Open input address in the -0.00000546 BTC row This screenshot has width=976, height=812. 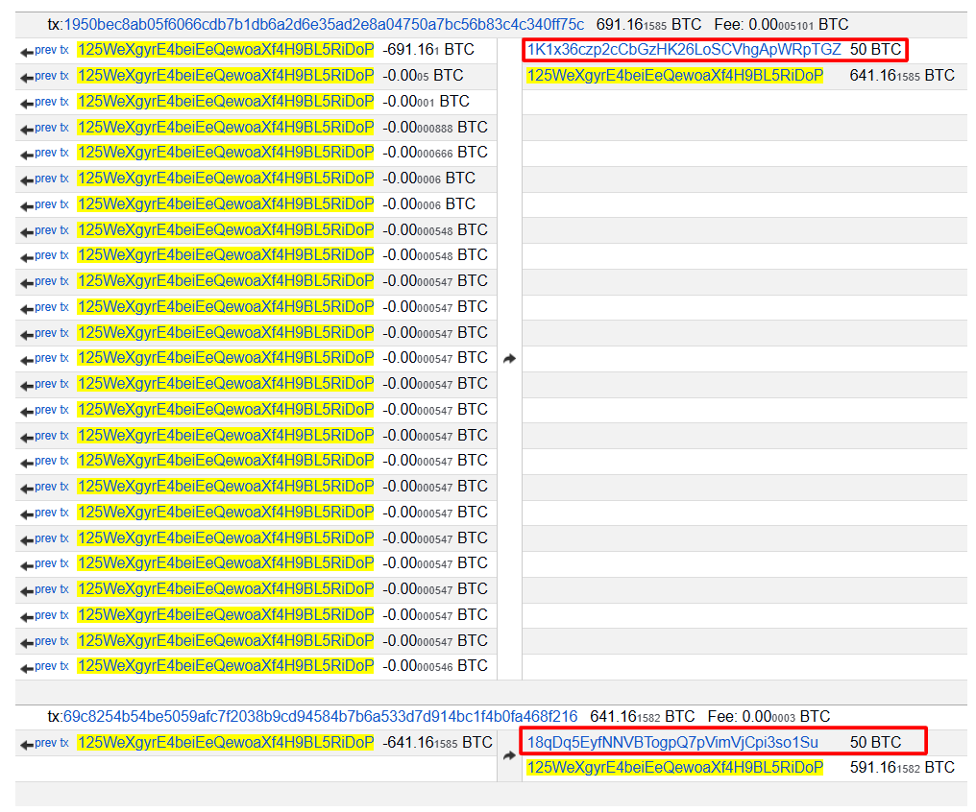coord(226,666)
